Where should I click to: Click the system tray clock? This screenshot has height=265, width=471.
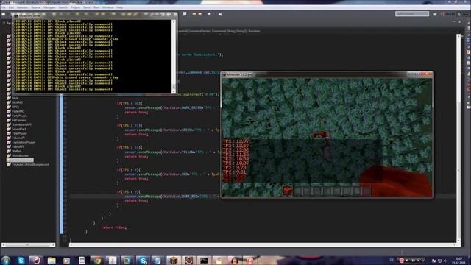coord(458,261)
